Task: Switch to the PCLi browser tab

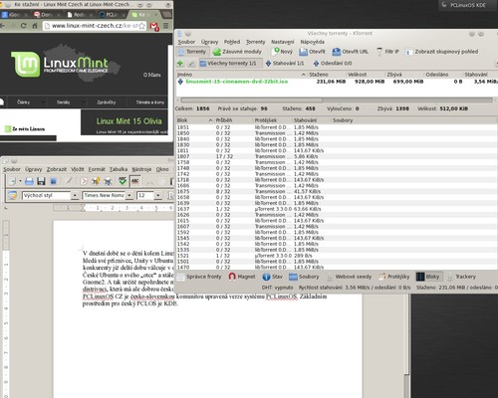Action: [111, 15]
